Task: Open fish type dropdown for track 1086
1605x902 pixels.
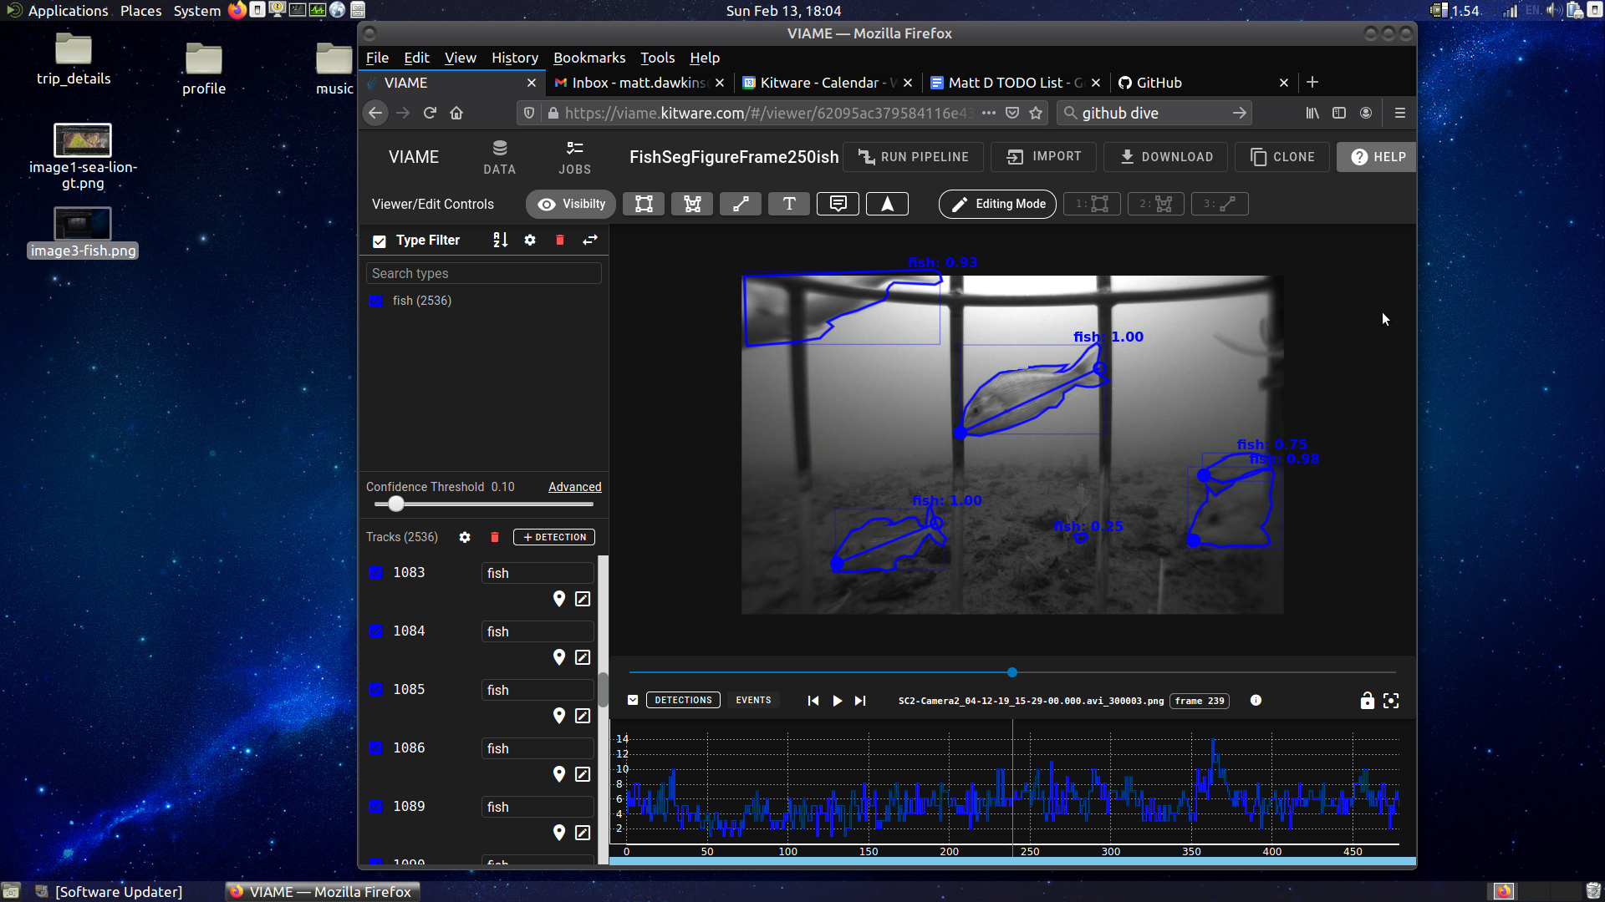Action: (x=537, y=748)
